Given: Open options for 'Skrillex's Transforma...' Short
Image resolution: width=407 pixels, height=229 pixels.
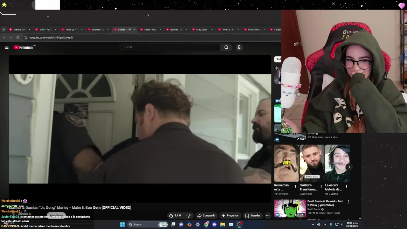Looking at the screenshot, I should point(321,187).
